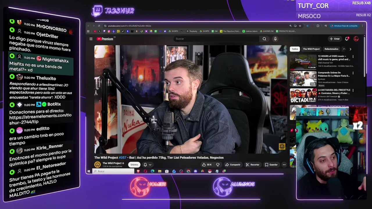Click the streamelements tip link in chat
Viewport: 372px width, 209px height.
[x=40, y=118]
